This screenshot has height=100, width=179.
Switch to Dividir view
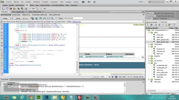tap(11, 18)
